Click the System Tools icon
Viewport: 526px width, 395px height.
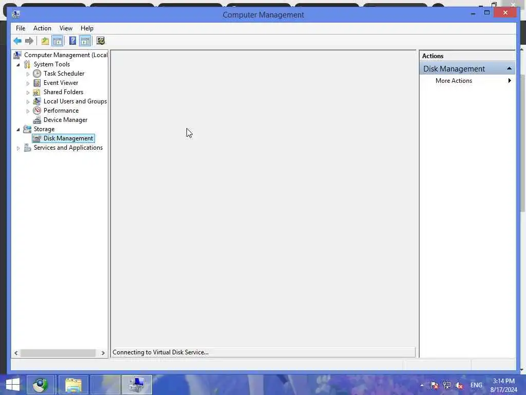point(27,64)
